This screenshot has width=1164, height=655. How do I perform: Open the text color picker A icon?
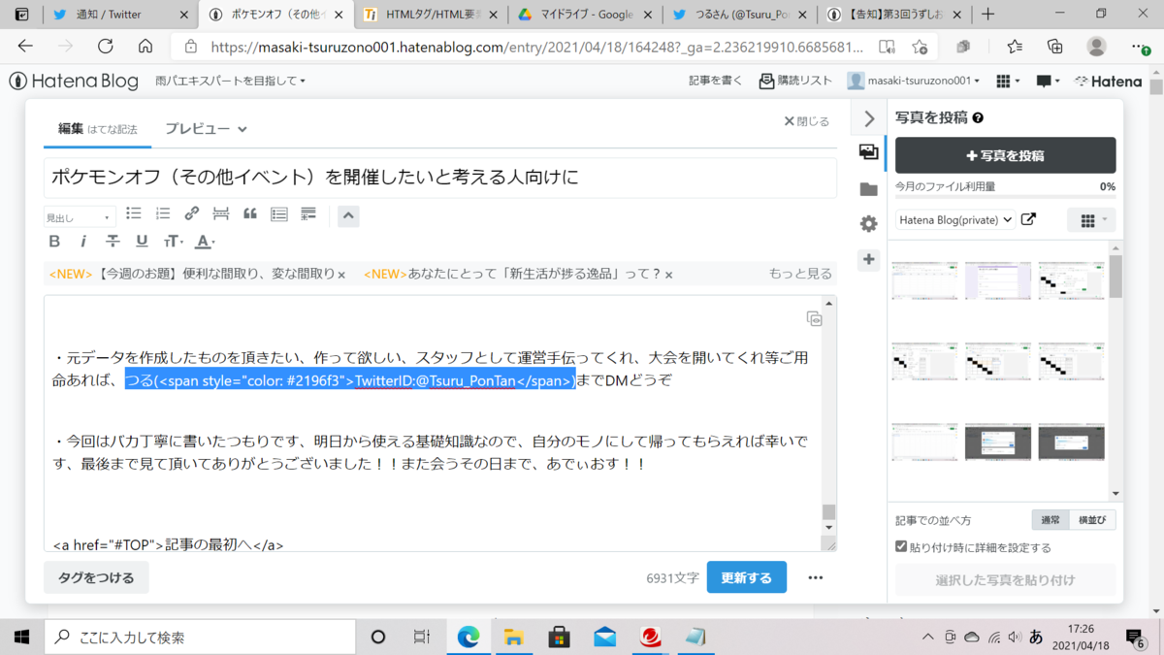coord(202,241)
